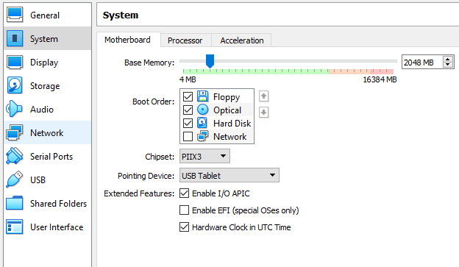
Task: Open the Storage disk icon
Action: point(15,85)
